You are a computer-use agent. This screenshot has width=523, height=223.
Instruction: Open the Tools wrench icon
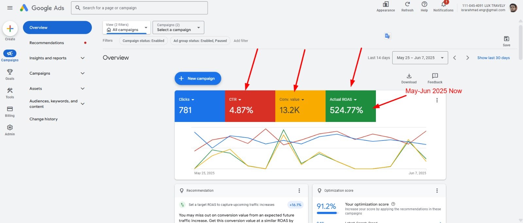[x=10, y=91]
